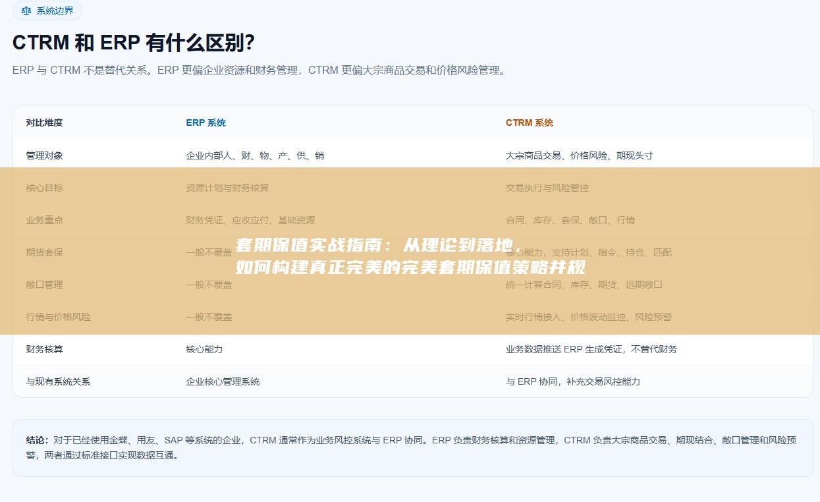Click the 业务重点 row label

45,220
